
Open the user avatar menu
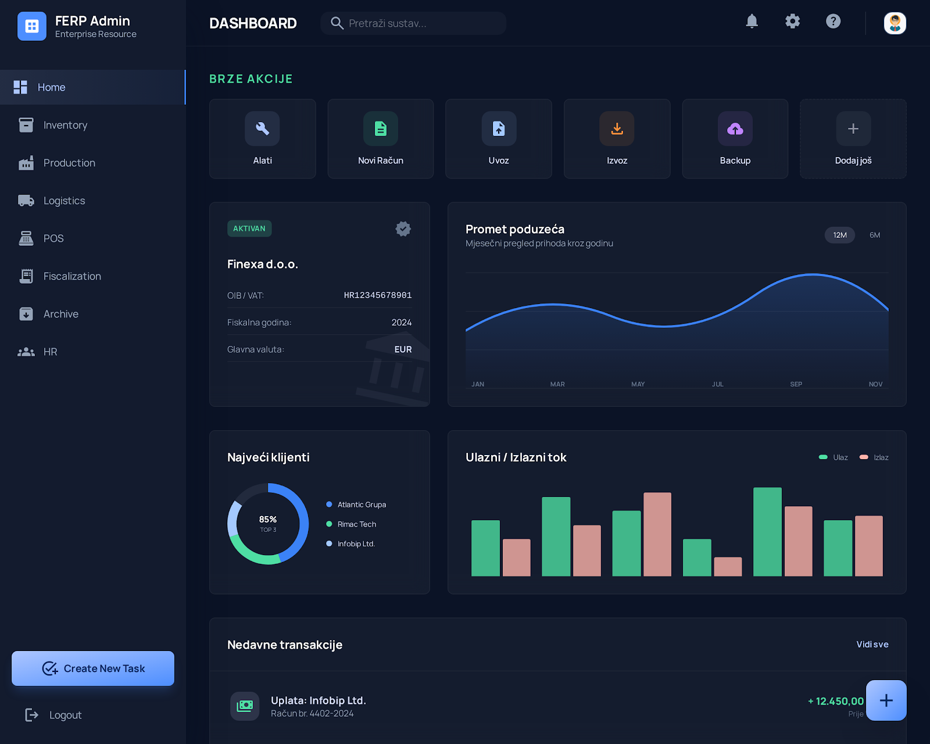895,23
